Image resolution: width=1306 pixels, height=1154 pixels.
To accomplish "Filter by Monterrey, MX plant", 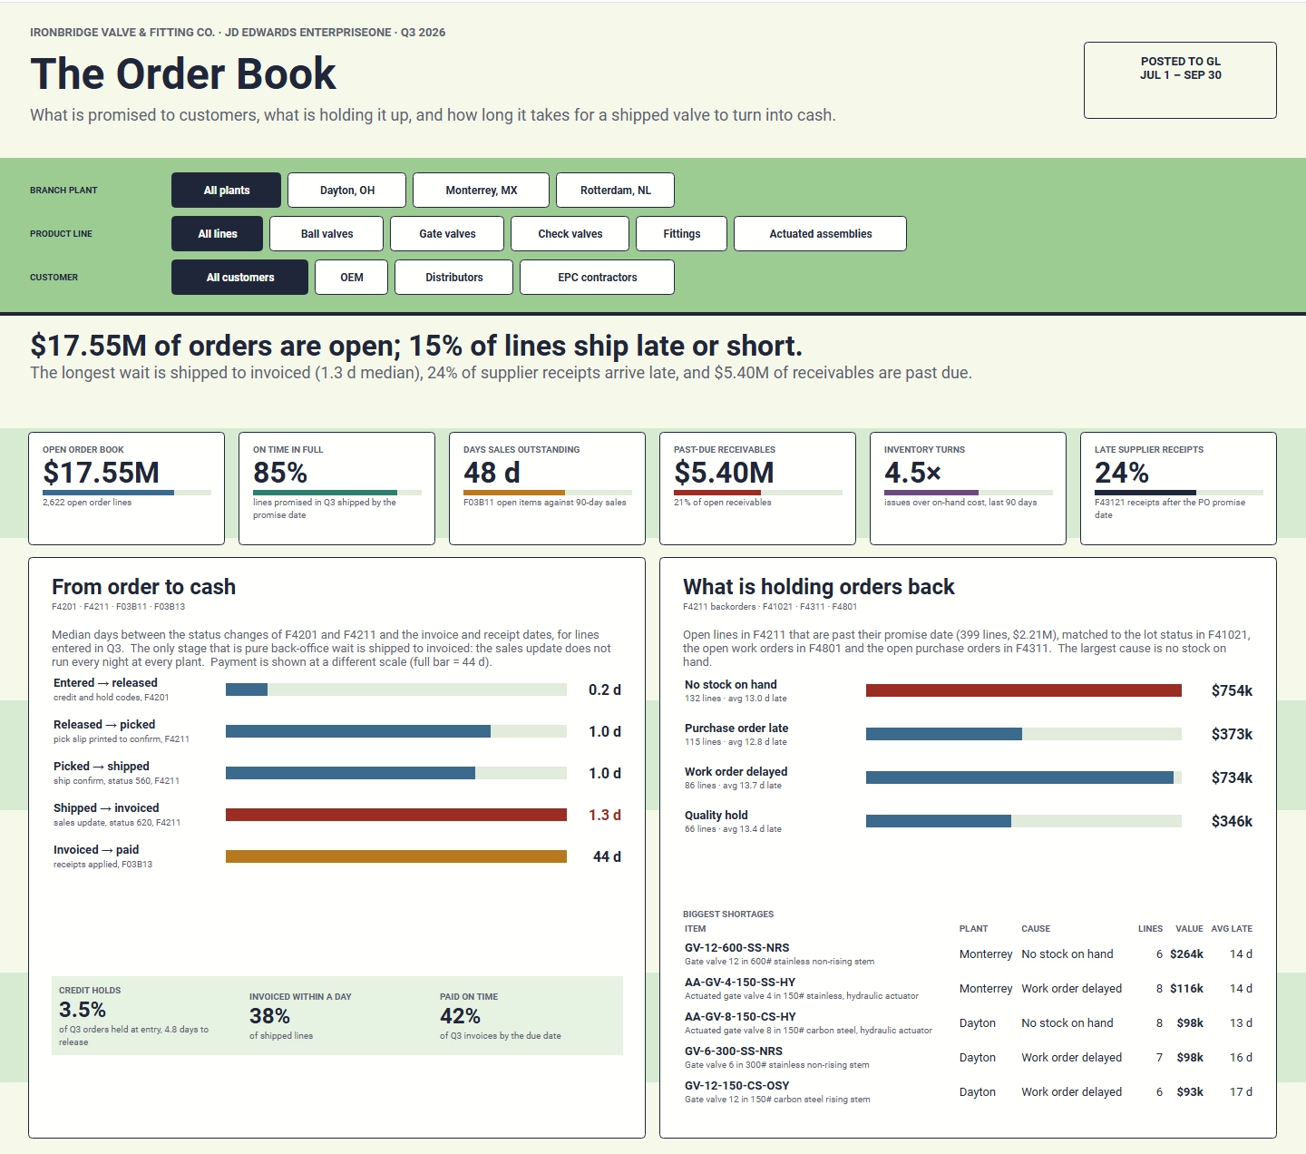I will 481,191.
